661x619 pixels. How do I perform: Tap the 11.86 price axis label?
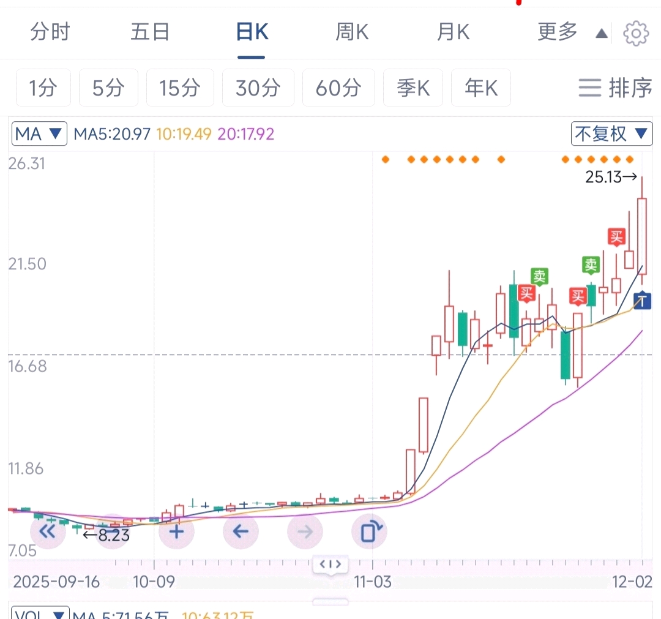[26, 469]
